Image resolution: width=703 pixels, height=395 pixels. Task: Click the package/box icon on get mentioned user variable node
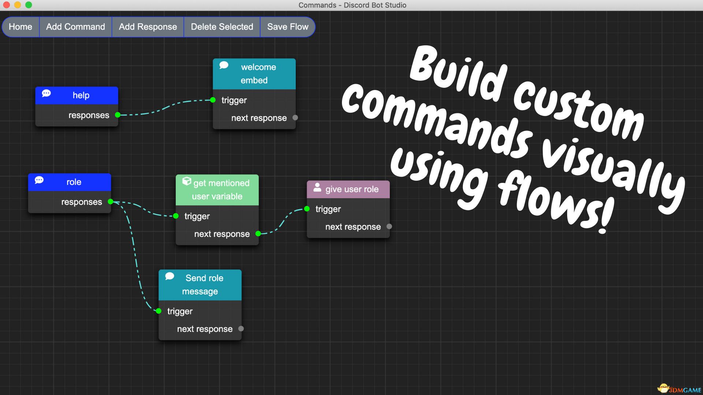click(x=187, y=183)
